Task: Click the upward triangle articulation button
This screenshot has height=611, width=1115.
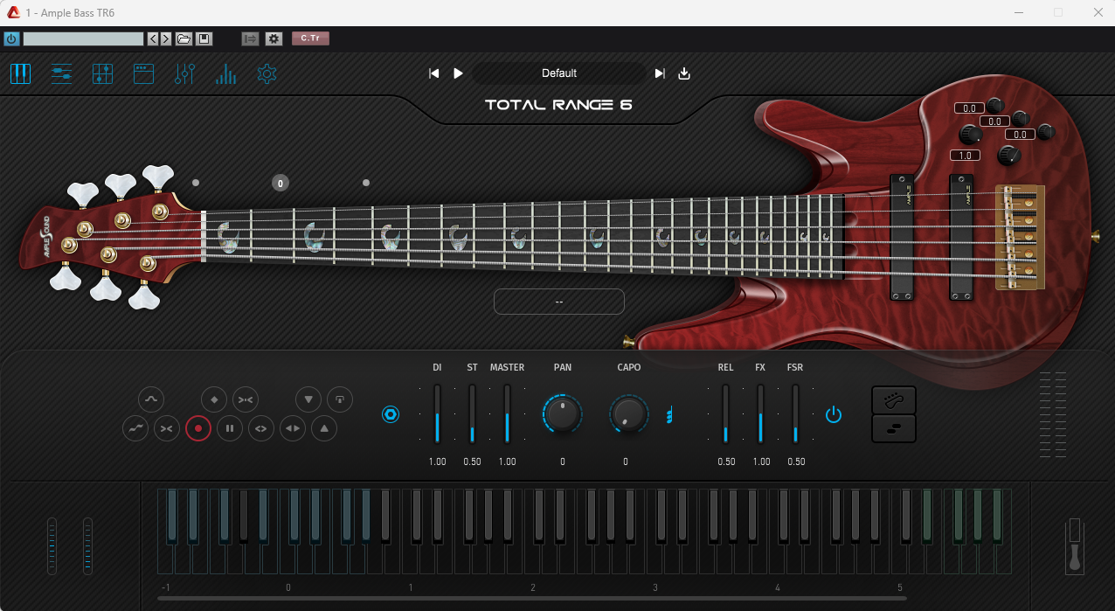Action: (x=324, y=428)
